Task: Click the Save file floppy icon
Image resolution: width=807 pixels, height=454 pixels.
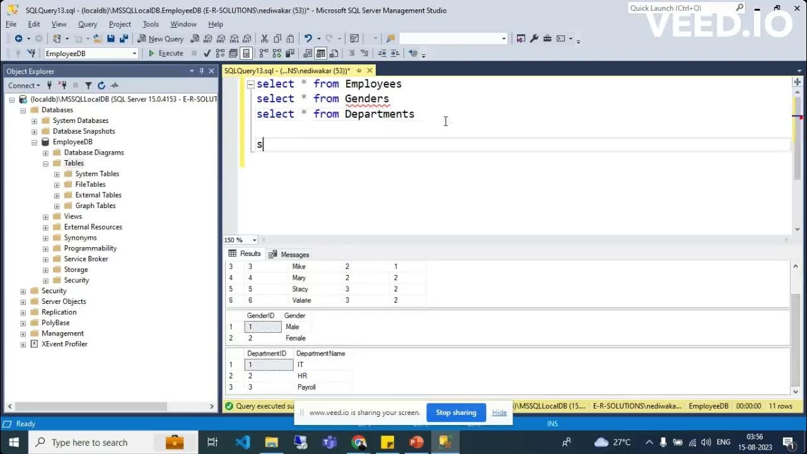Action: [110, 38]
